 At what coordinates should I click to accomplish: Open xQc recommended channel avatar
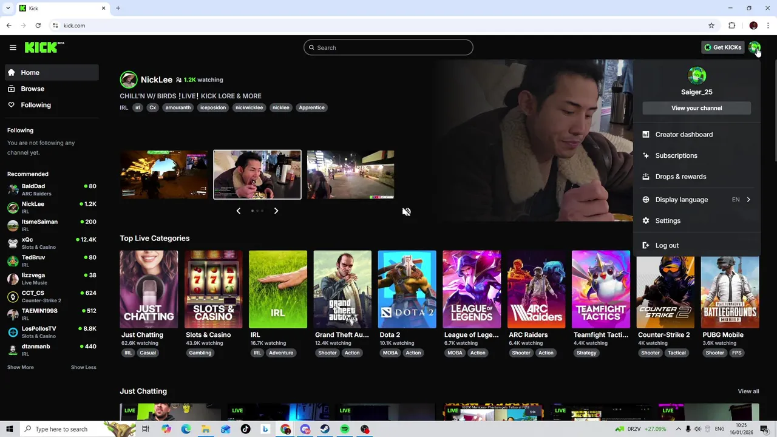tap(13, 243)
